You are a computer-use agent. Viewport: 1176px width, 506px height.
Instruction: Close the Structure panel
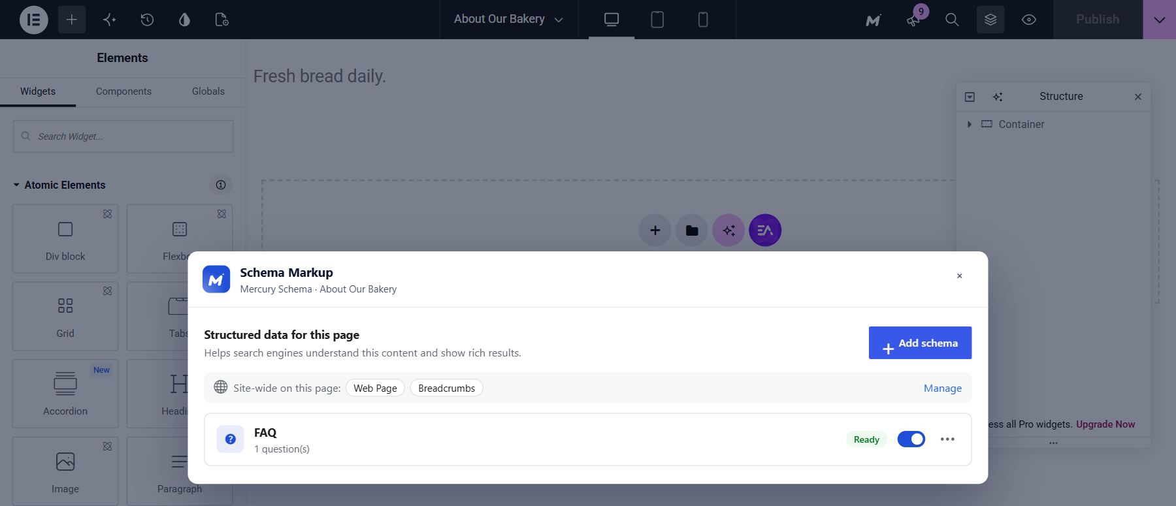[1138, 97]
